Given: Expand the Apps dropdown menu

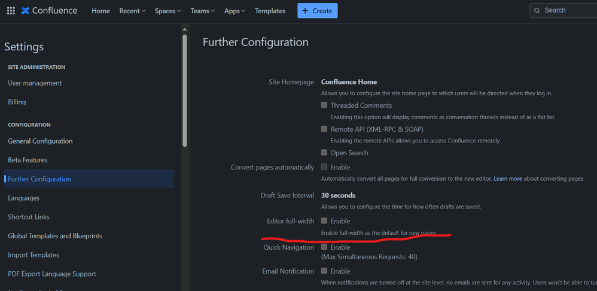Looking at the screenshot, I should tap(235, 11).
